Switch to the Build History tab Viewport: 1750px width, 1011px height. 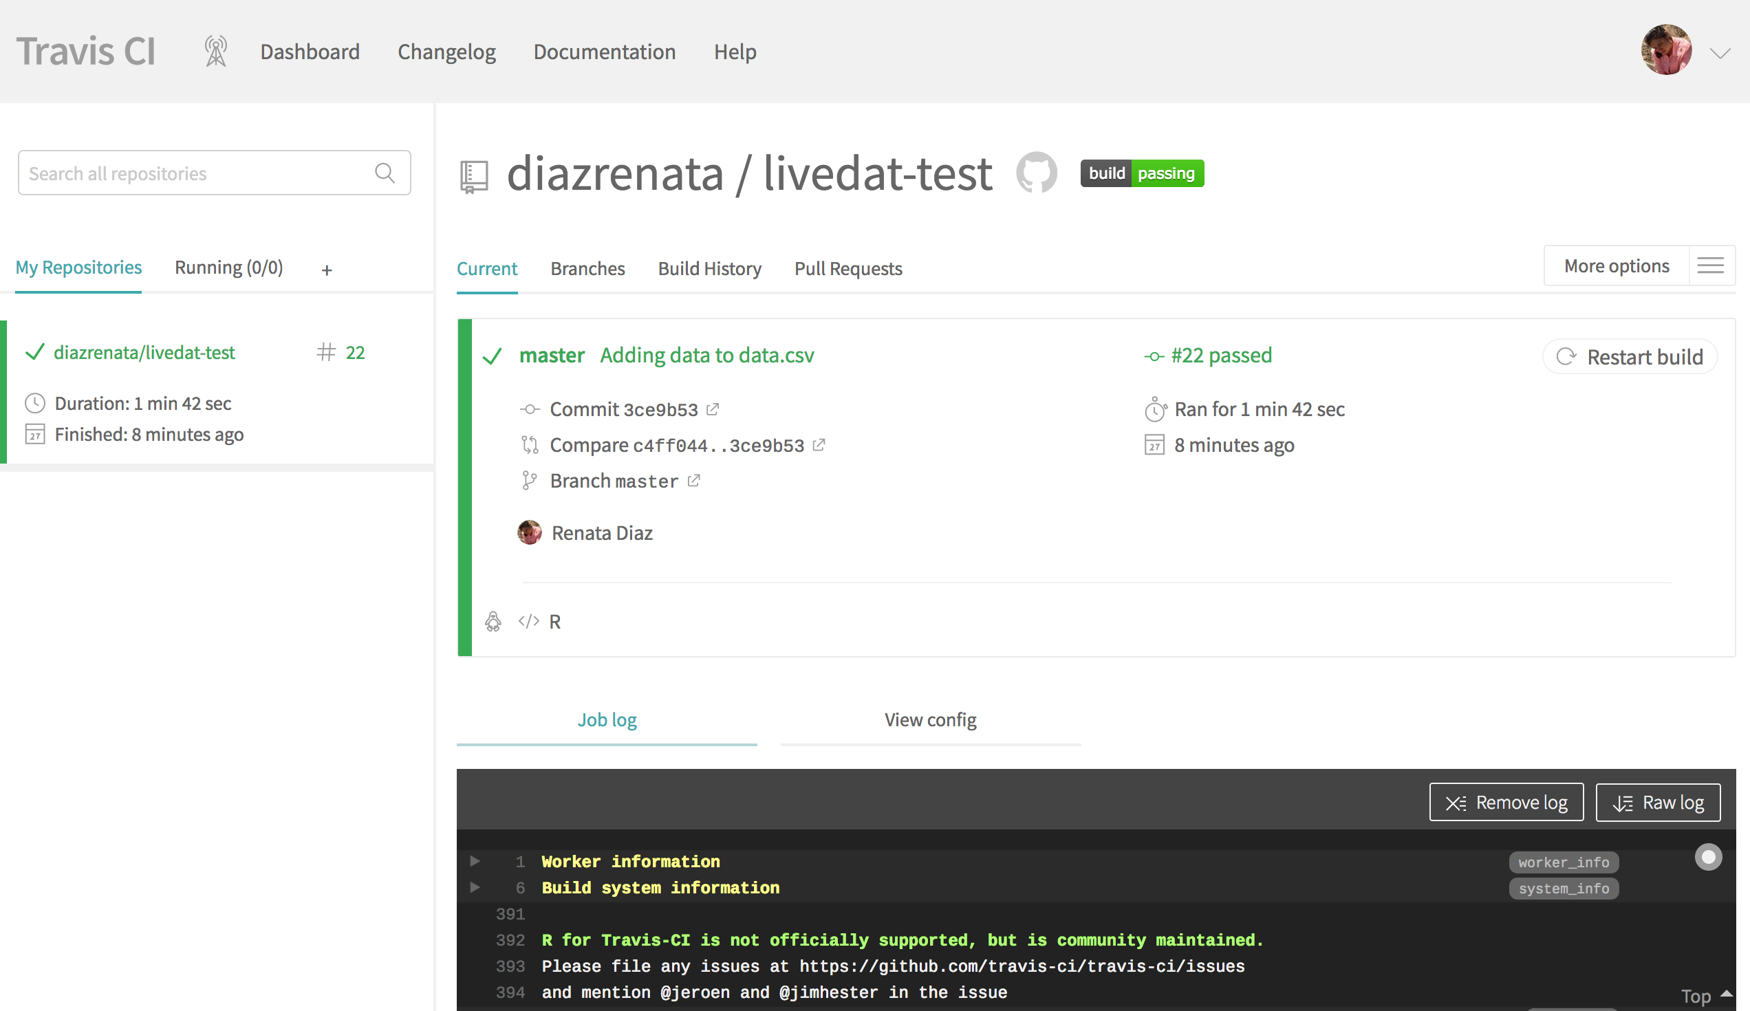pos(710,269)
